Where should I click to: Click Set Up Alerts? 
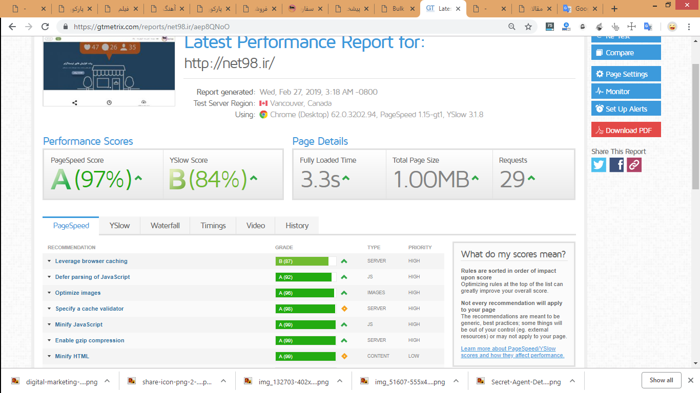[x=626, y=109]
